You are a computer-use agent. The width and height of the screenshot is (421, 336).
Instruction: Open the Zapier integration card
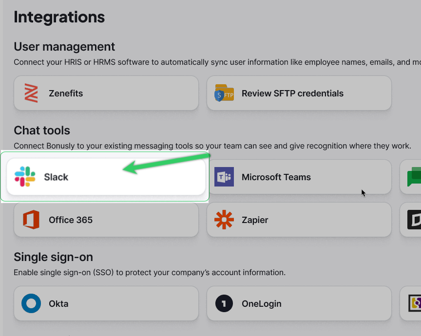point(299,220)
